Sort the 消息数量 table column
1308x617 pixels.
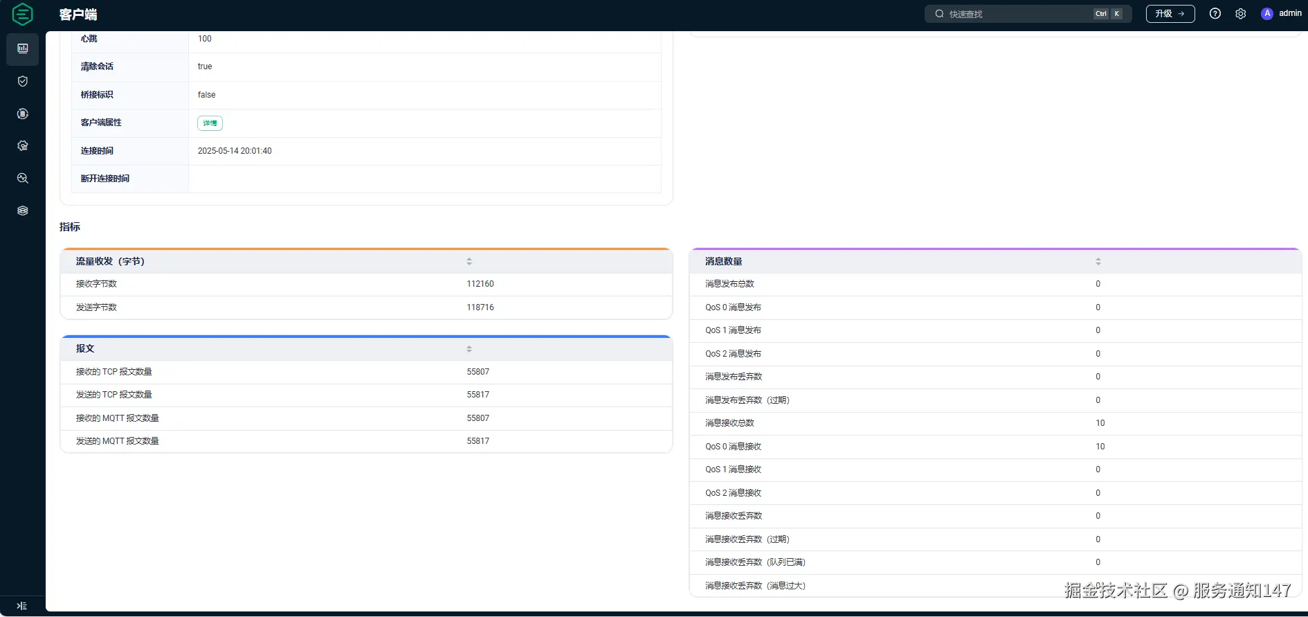(1098, 262)
